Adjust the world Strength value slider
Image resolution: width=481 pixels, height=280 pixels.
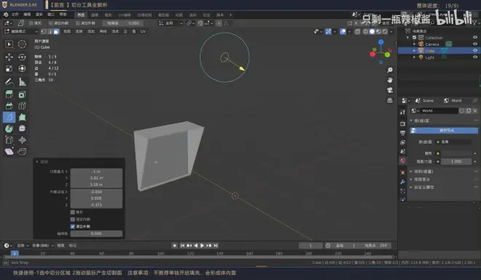coord(456,161)
